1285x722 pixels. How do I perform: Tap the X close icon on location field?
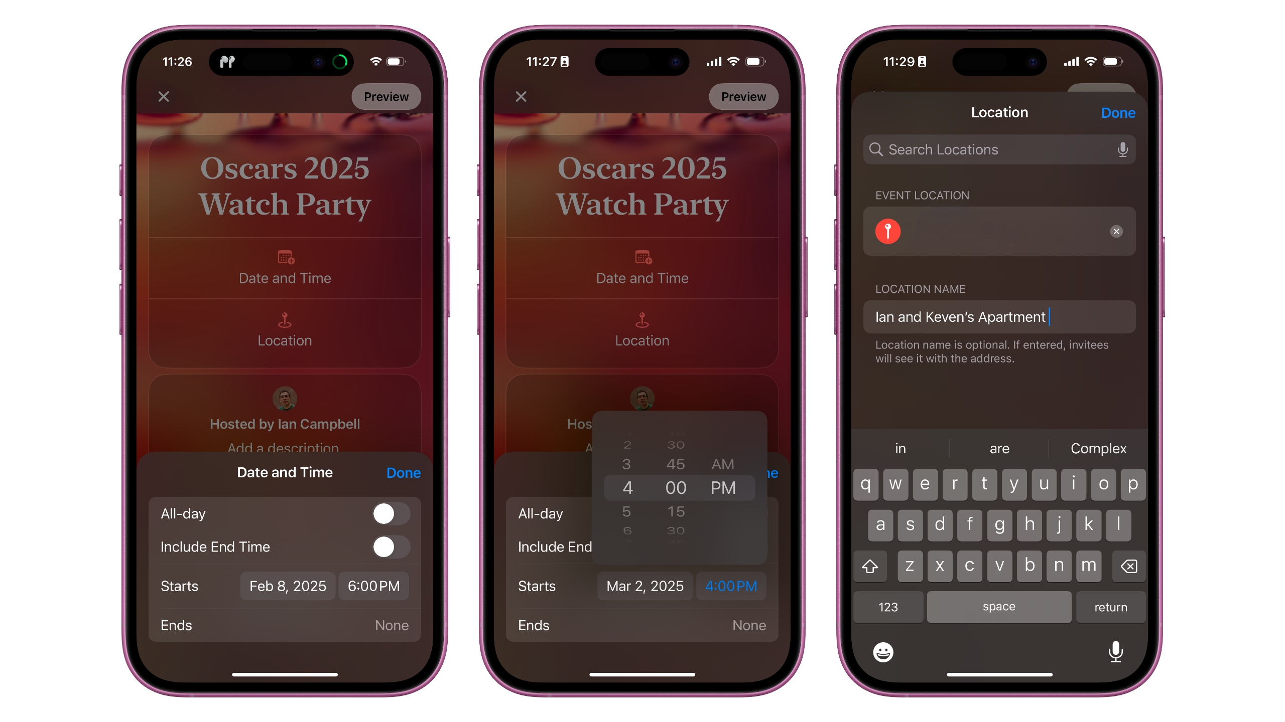pos(1116,232)
